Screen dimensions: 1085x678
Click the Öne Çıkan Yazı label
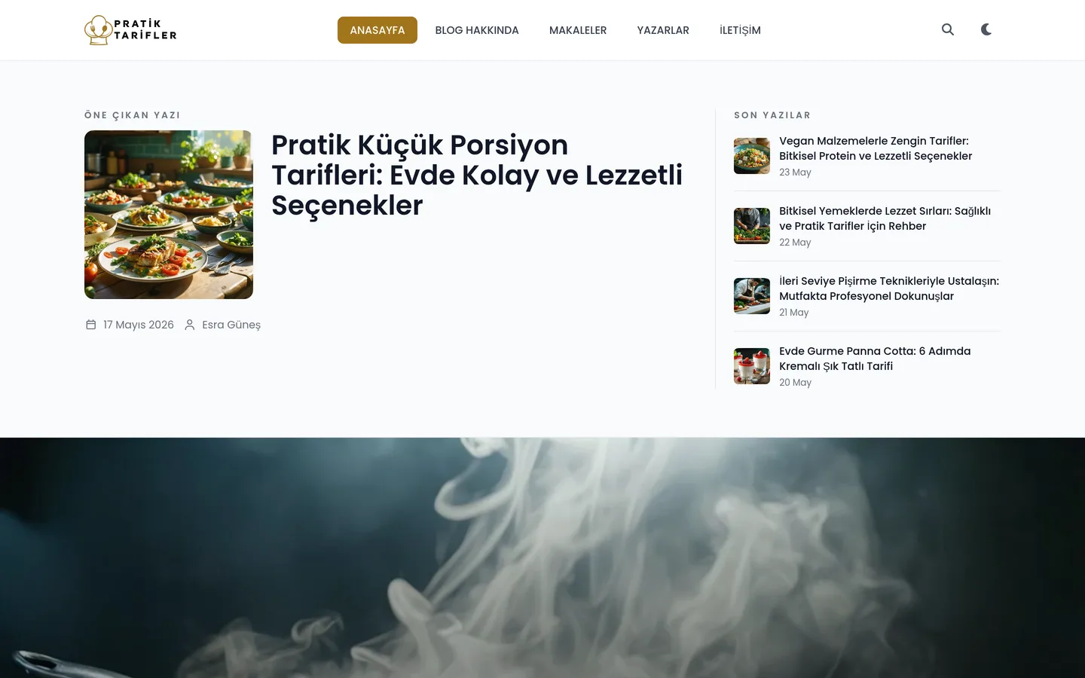point(133,115)
